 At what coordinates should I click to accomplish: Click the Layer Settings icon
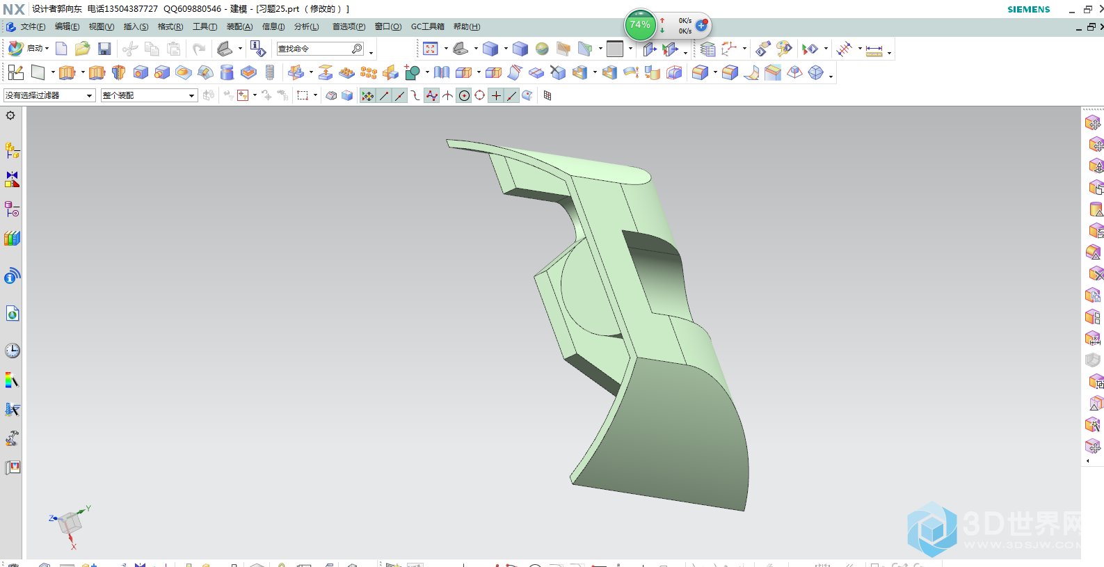pos(708,49)
